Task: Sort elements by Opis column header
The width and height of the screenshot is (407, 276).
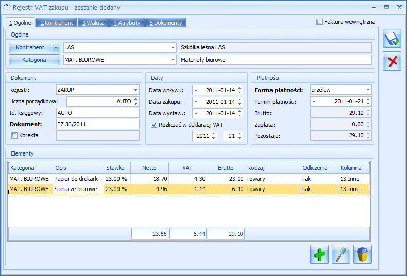Action: pyautogui.click(x=78, y=168)
